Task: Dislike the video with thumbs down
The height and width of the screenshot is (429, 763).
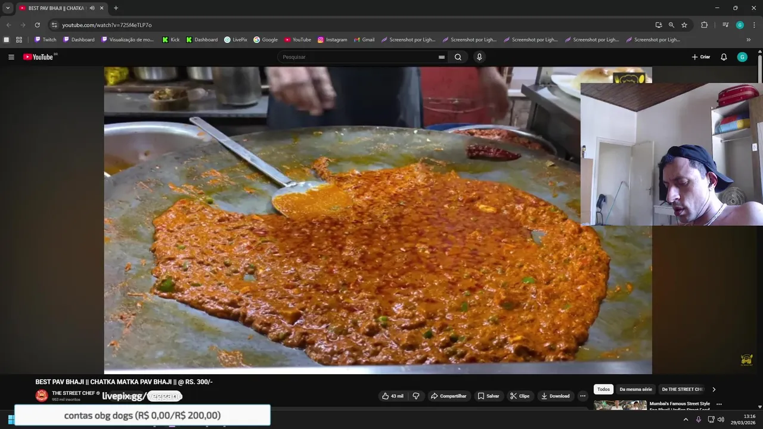Action: pyautogui.click(x=416, y=396)
